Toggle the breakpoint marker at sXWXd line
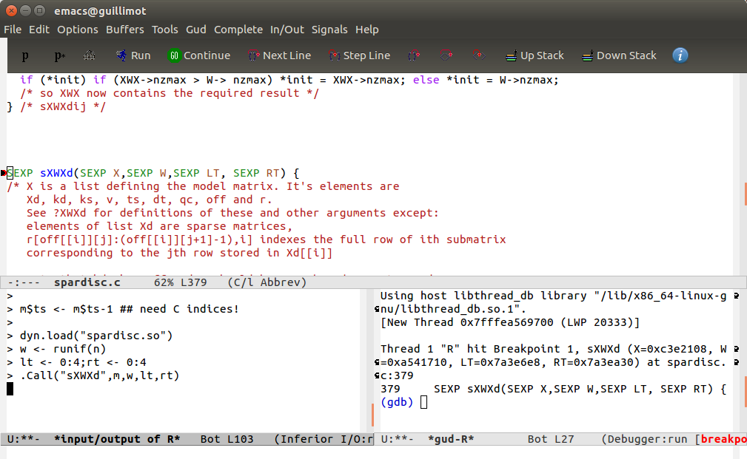This screenshot has height=459, width=747. pyautogui.click(x=4, y=173)
